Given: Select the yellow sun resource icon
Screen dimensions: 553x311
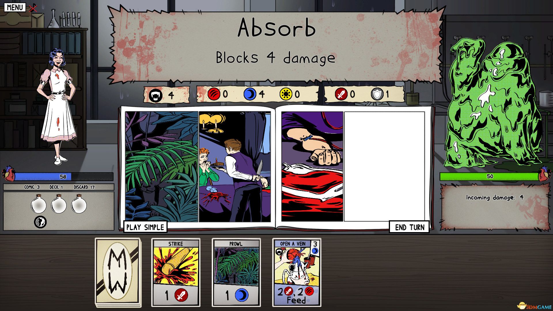Looking at the screenshot, I should tap(286, 94).
